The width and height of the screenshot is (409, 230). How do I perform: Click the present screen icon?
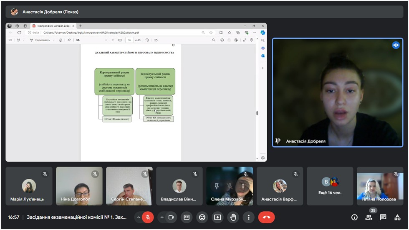[217, 217]
